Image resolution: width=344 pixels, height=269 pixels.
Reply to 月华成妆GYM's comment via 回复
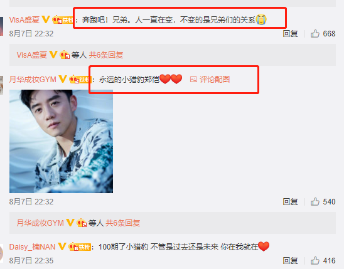(x=290, y=201)
